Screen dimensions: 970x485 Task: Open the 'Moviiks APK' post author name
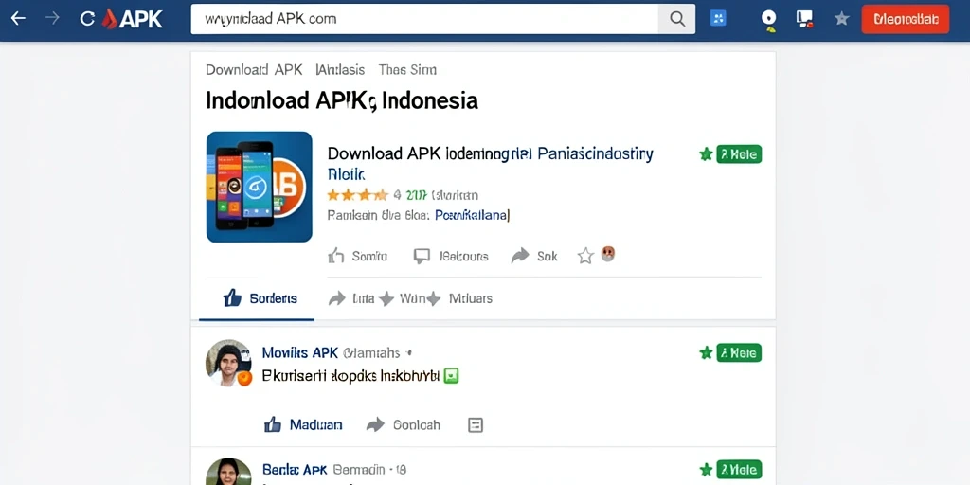[x=300, y=352]
